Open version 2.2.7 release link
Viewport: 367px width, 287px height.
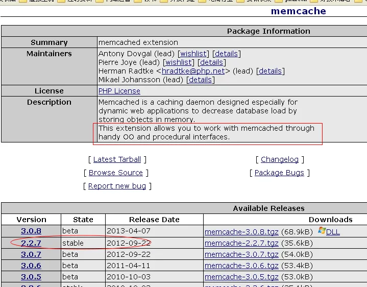(x=31, y=243)
